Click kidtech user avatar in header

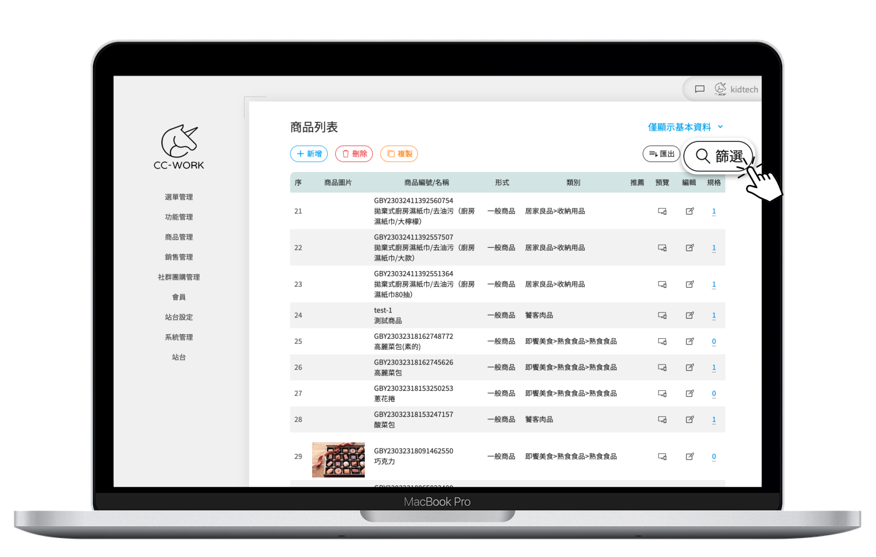[720, 89]
